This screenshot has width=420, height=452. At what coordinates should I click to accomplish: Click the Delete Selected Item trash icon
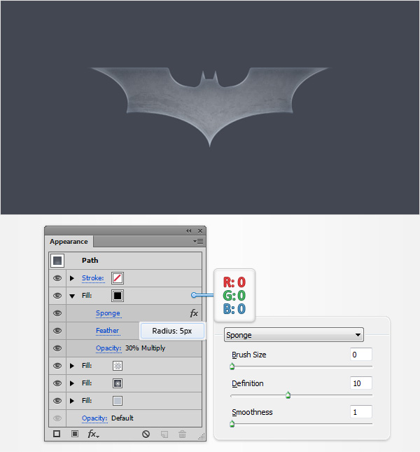point(182,434)
